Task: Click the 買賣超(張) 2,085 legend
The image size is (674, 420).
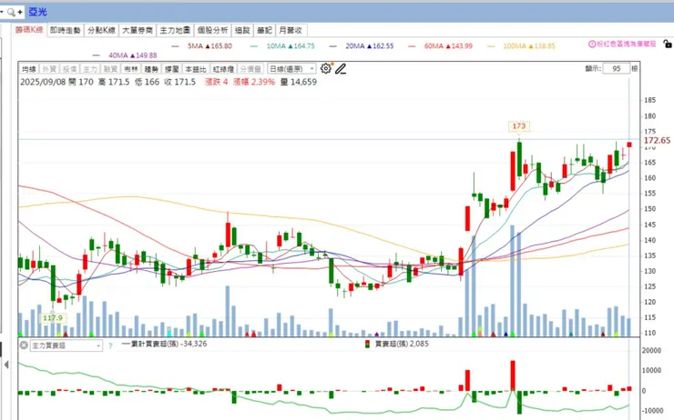Action: pyautogui.click(x=397, y=344)
